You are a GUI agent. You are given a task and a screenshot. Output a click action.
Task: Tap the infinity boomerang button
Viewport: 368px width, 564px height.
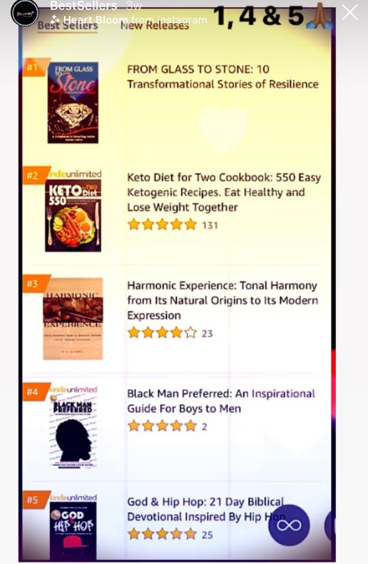point(289,525)
